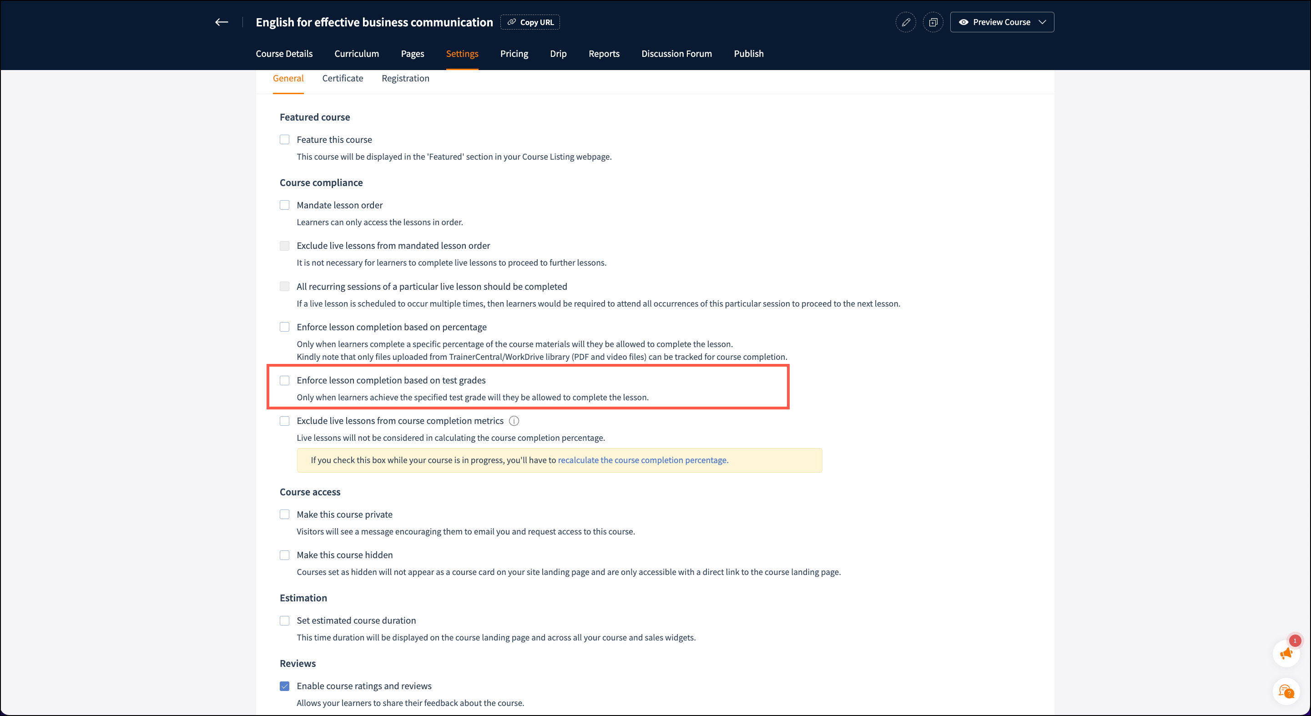1311x716 pixels.
Task: Click the back arrow icon
Action: pyautogui.click(x=222, y=22)
